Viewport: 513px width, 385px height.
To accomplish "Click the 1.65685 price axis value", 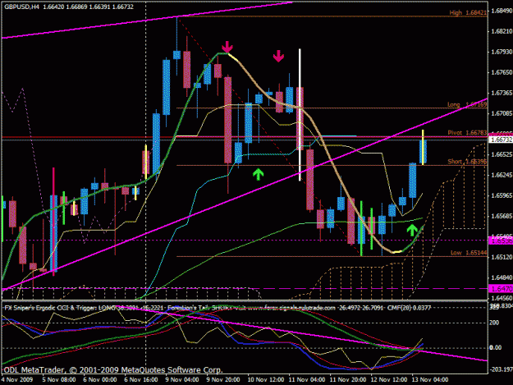I will (x=502, y=216).
